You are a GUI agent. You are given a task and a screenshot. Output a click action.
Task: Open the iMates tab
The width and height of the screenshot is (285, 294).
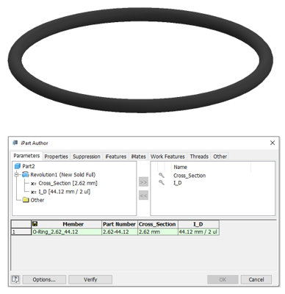[x=138, y=157]
